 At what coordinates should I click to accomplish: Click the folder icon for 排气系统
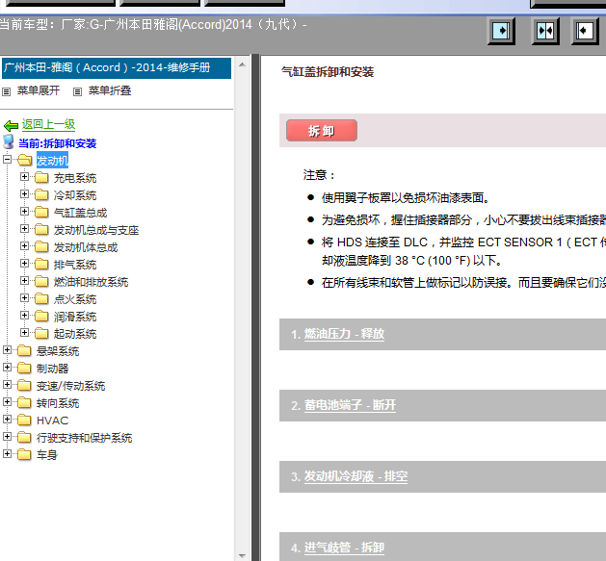[41, 265]
